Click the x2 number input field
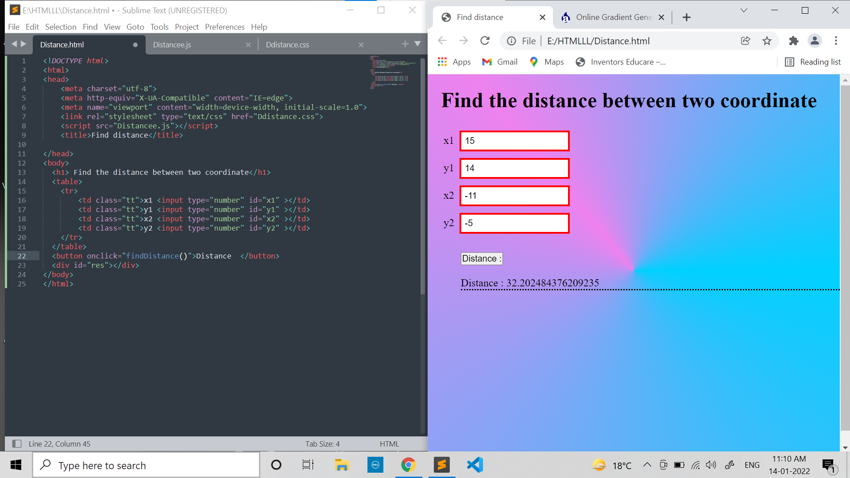 (x=514, y=196)
